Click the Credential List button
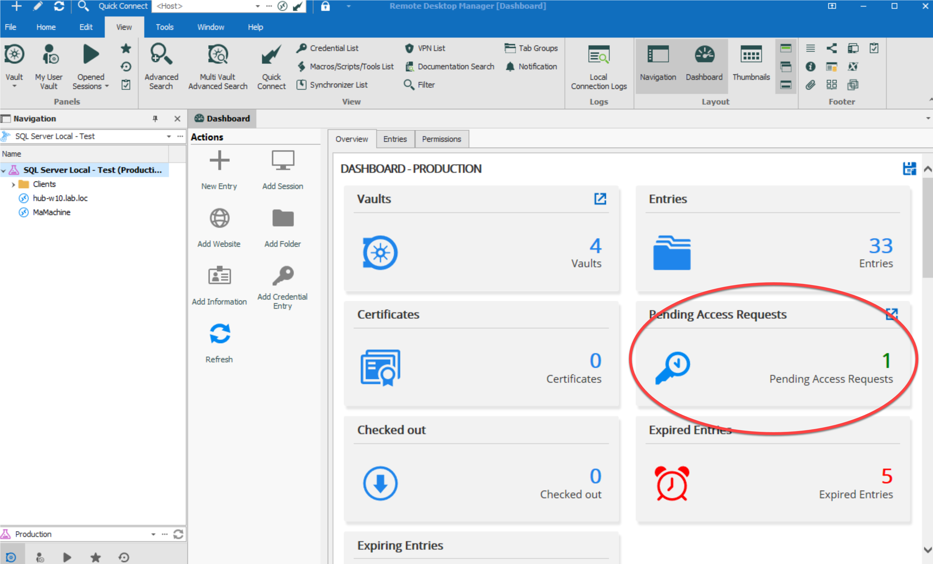The image size is (933, 564). (x=327, y=48)
